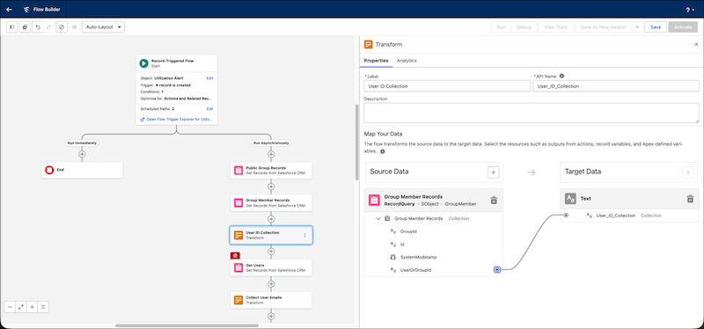
Task: Open Flow Trigger Explorer link
Action: [177, 120]
